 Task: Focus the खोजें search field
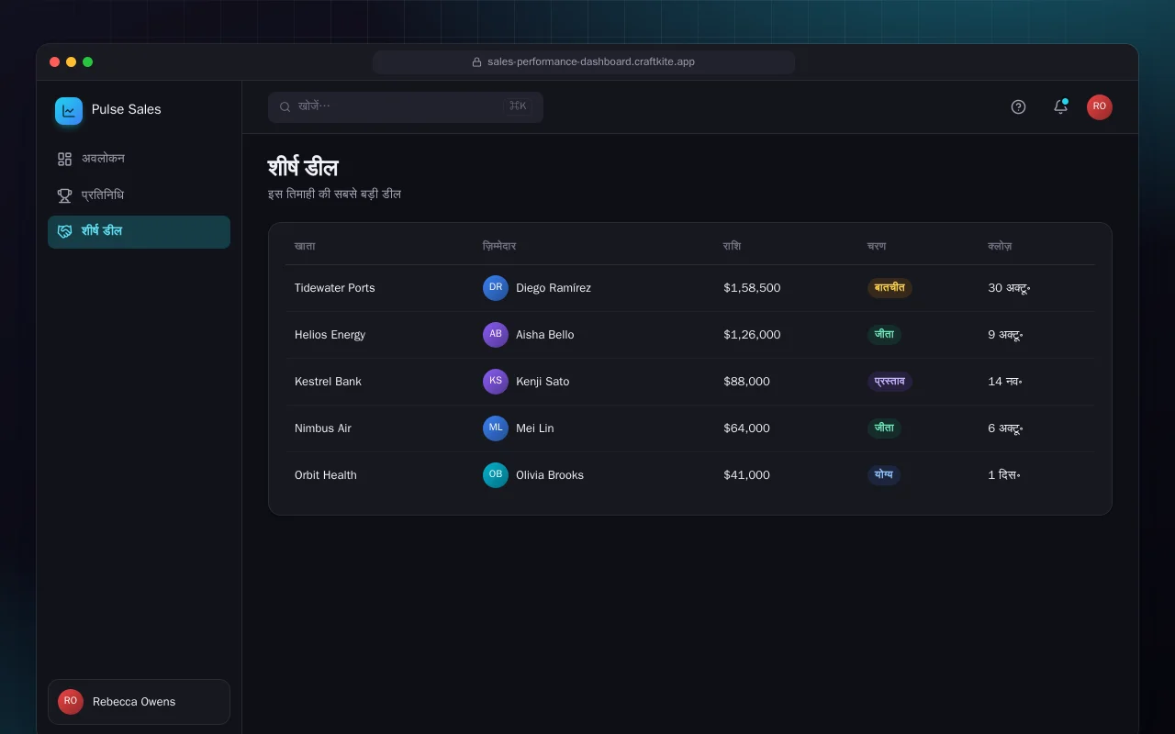pyautogui.click(x=406, y=106)
